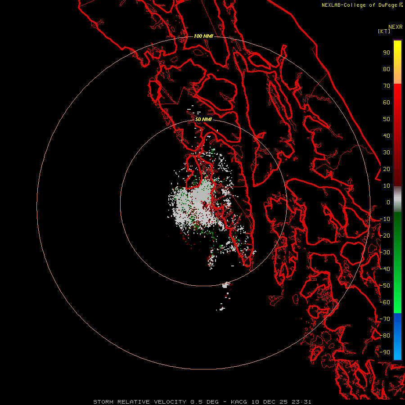Click the 70 value on the velocity scale

click(x=387, y=86)
